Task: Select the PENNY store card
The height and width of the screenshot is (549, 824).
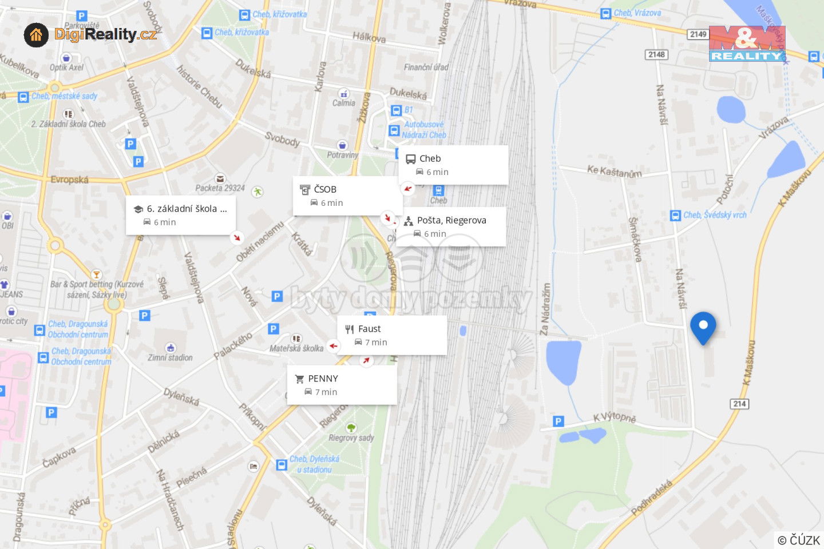Action: point(342,385)
